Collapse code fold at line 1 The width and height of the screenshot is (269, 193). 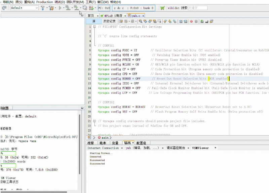94,27
